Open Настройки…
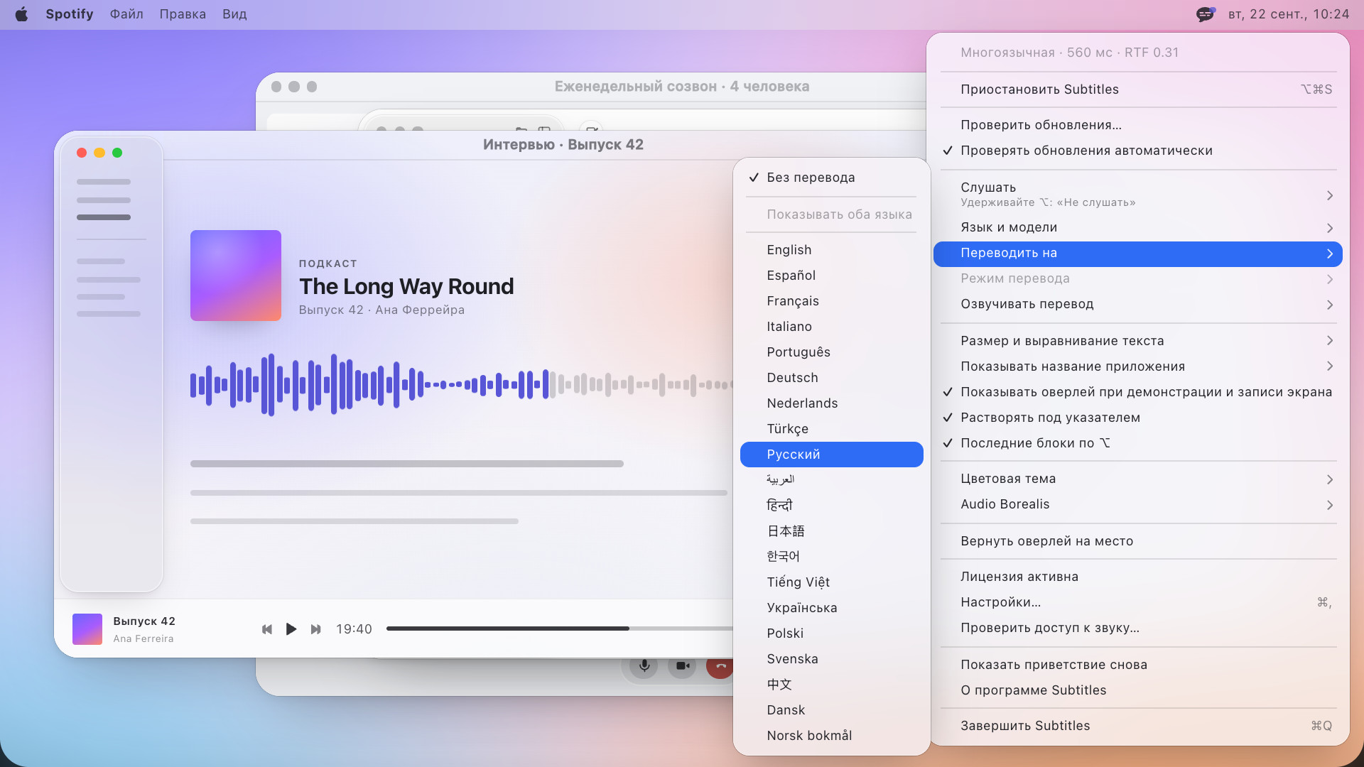Image resolution: width=1364 pixels, height=767 pixels. coord(1138,602)
